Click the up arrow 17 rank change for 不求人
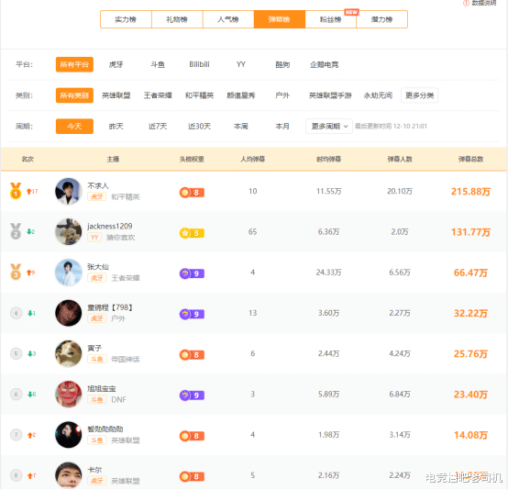The width and height of the screenshot is (508, 490). point(32,192)
